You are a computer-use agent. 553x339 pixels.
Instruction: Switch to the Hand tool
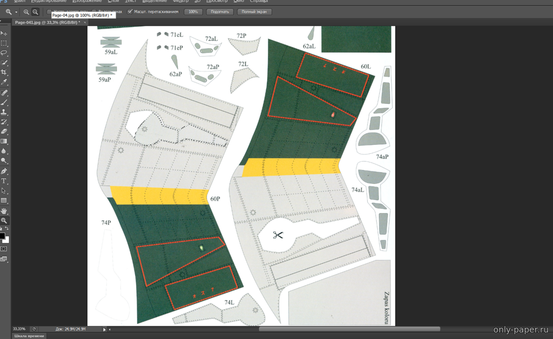[4, 211]
